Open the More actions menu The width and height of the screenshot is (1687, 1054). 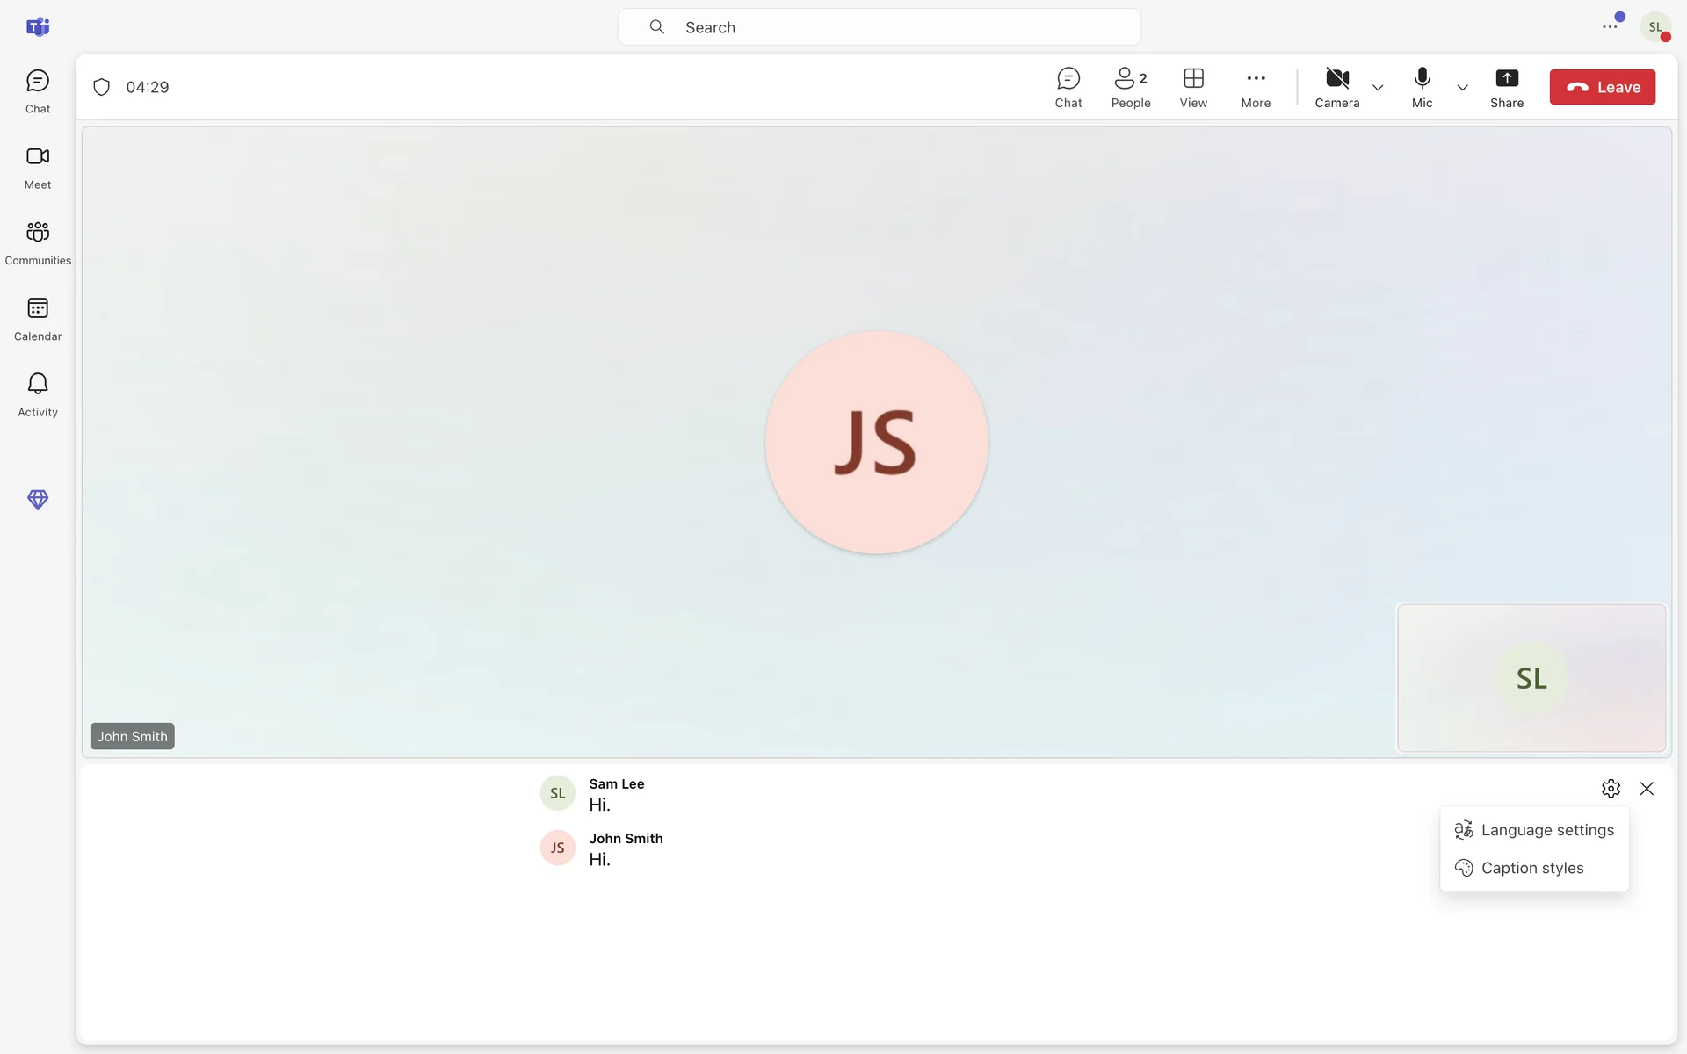click(x=1255, y=87)
